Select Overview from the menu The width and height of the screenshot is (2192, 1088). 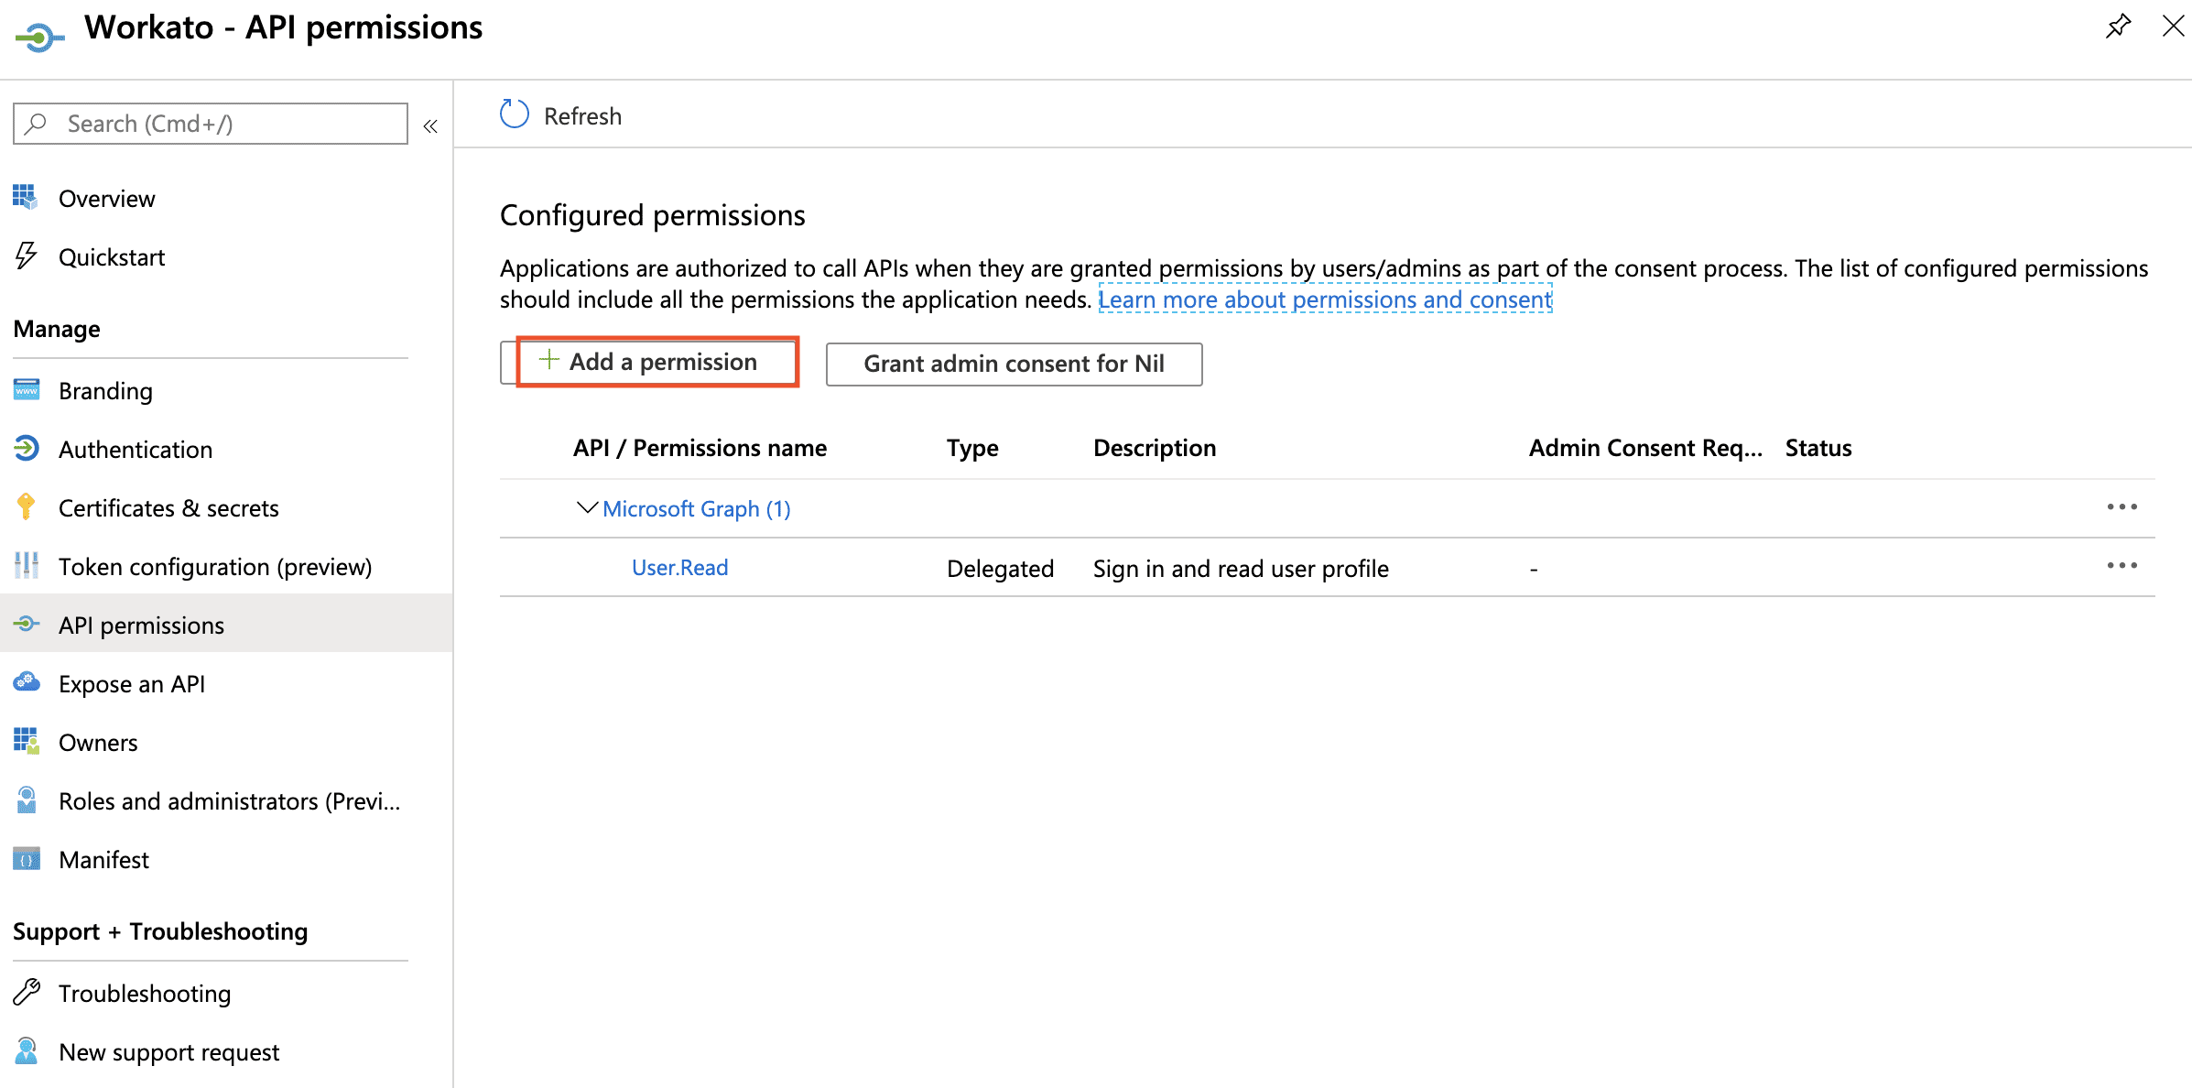(x=106, y=198)
